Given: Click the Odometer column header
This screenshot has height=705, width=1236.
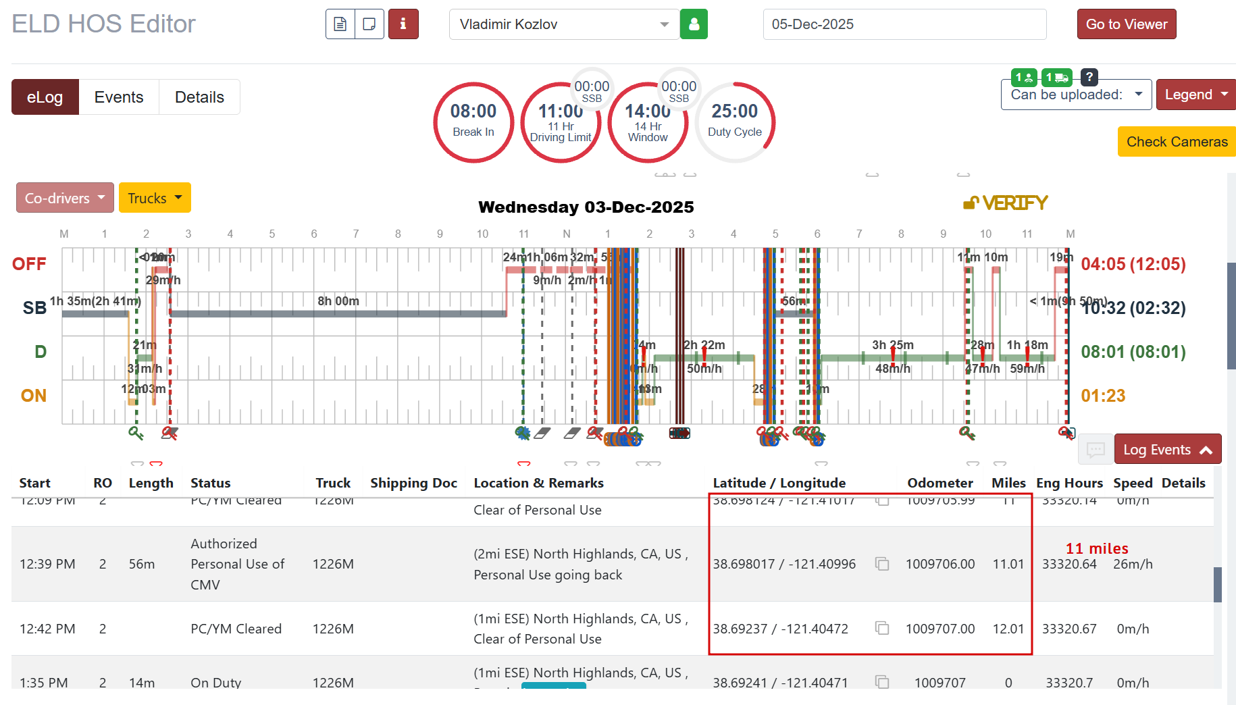Looking at the screenshot, I should (940, 483).
